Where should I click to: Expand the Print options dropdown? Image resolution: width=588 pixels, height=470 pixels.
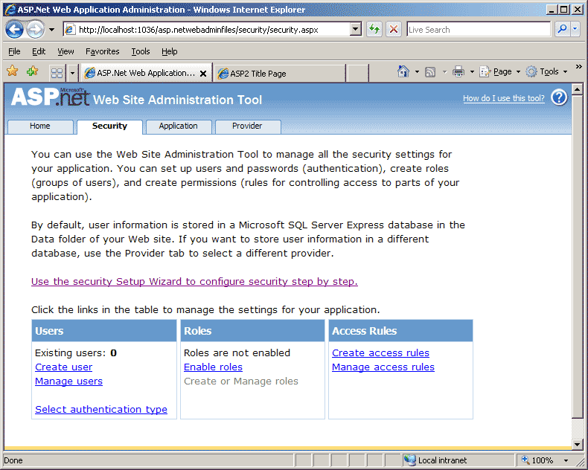(472, 71)
